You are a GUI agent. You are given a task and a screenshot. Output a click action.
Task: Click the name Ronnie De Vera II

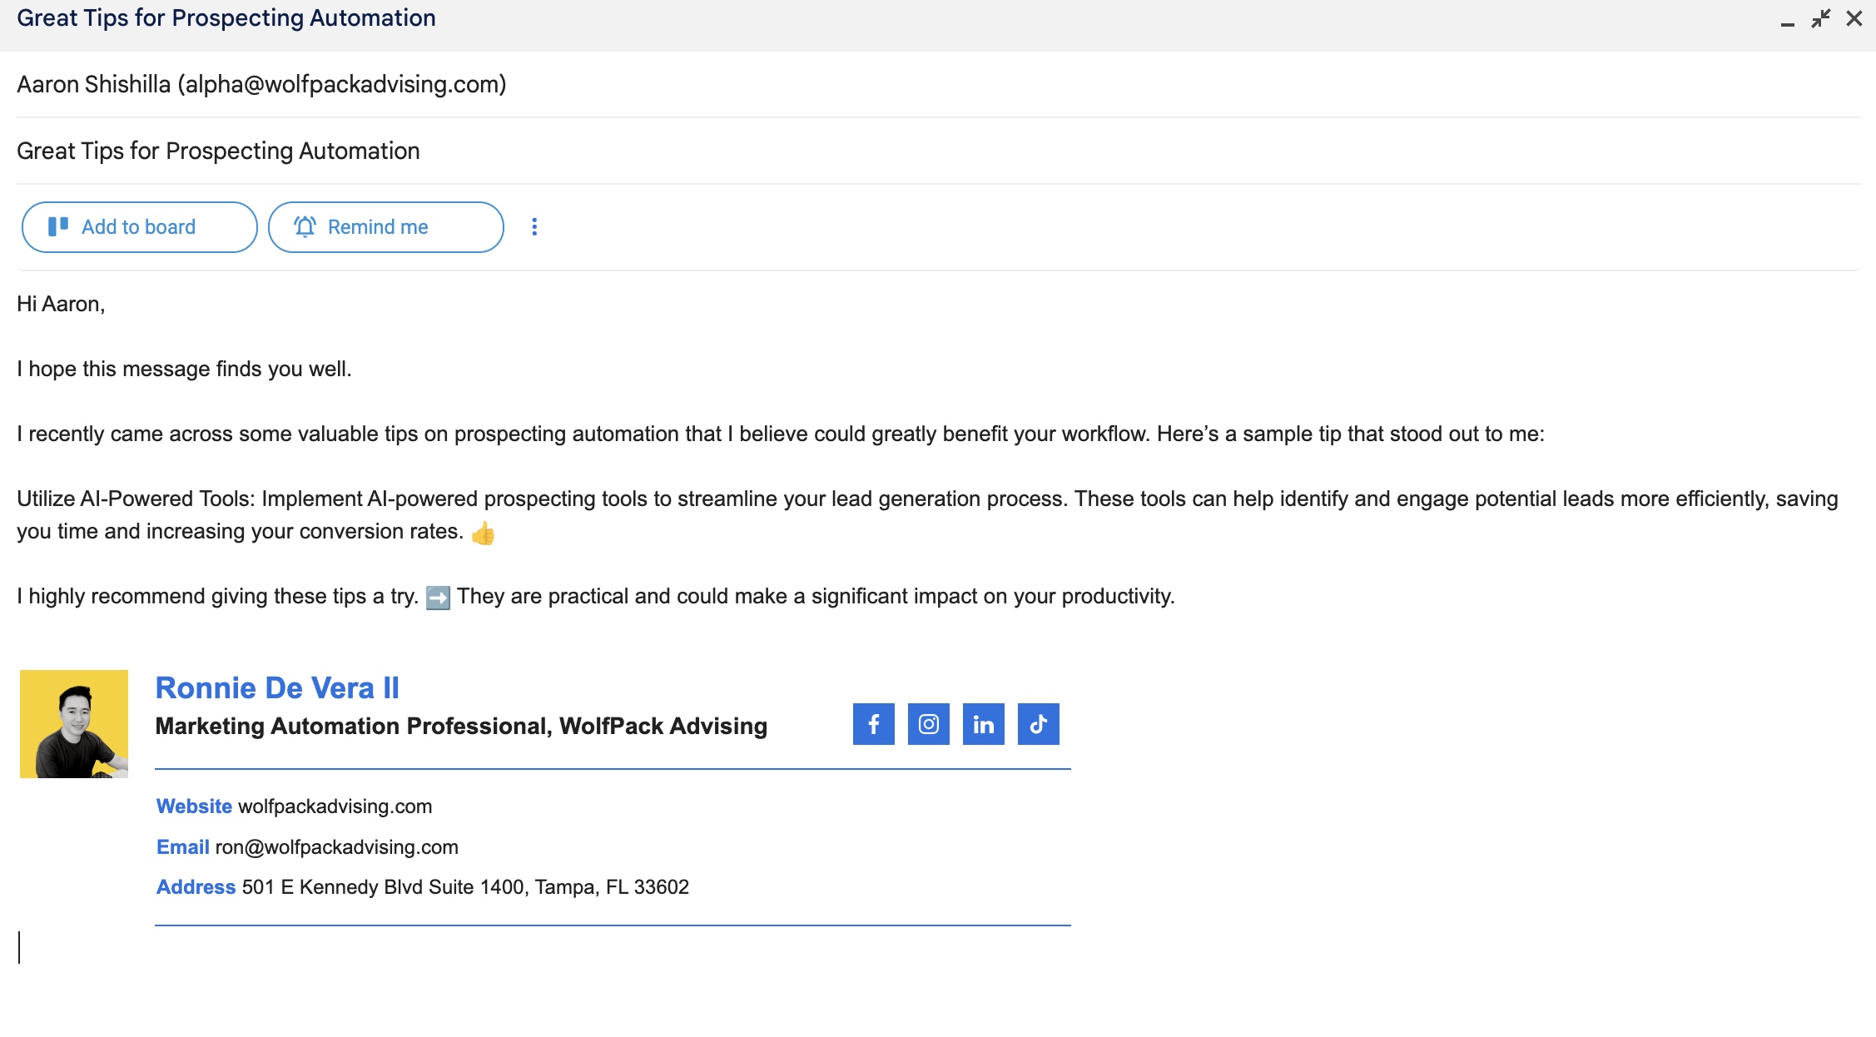tap(277, 688)
